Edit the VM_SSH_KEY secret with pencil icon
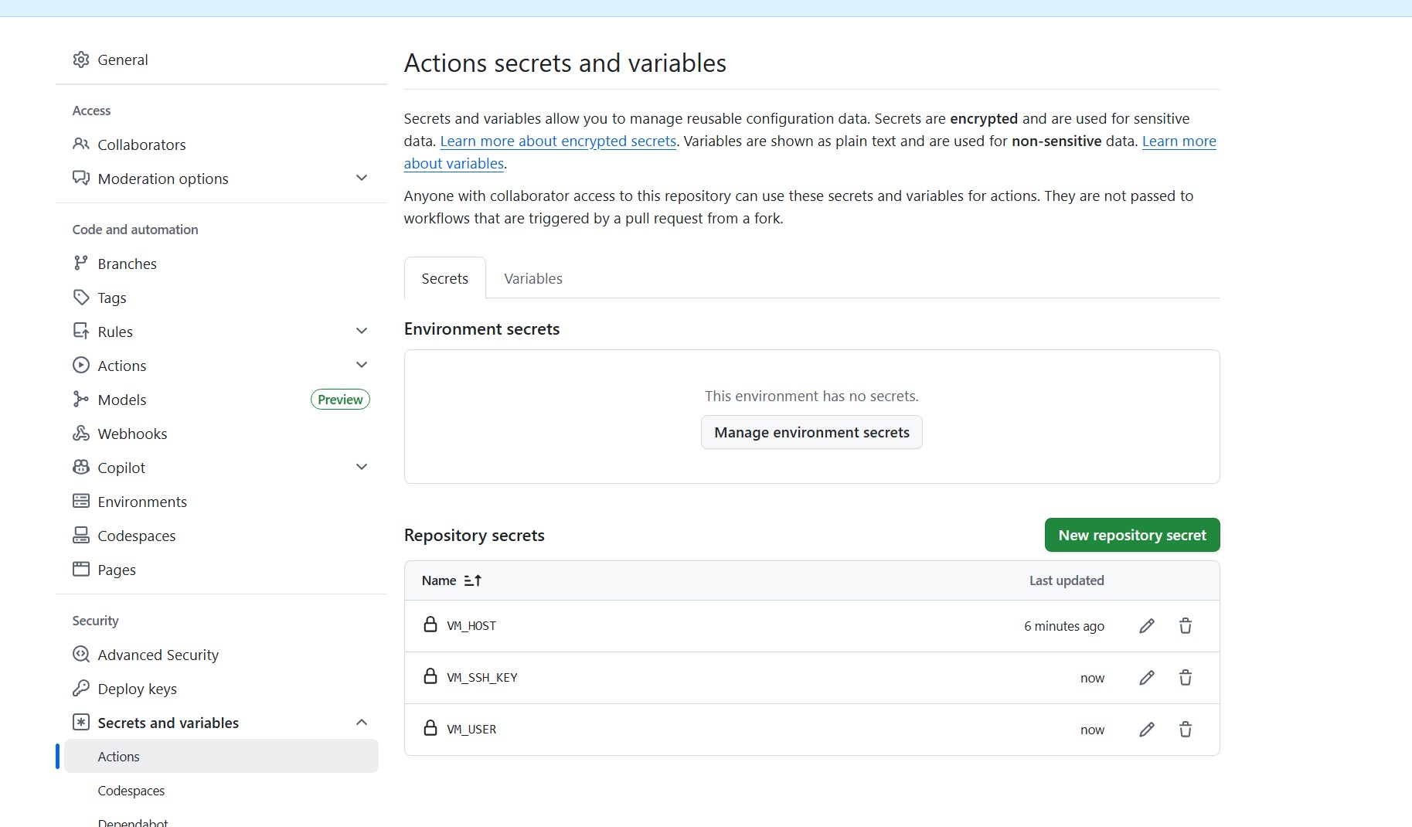This screenshot has width=1412, height=827. pos(1147,678)
